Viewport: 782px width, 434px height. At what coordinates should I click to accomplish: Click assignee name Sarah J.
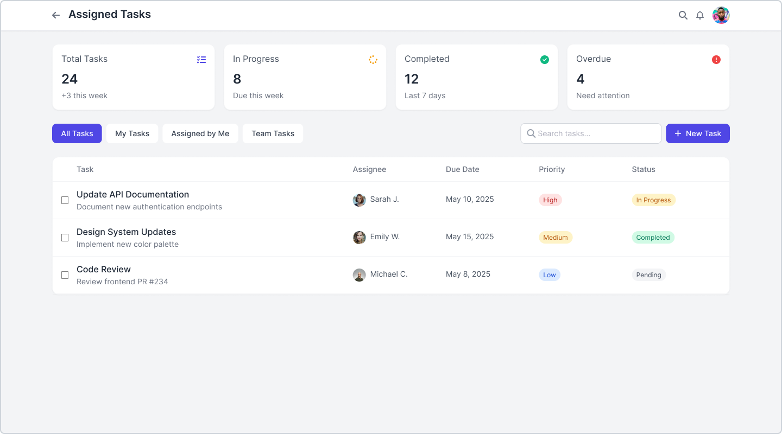pyautogui.click(x=384, y=199)
